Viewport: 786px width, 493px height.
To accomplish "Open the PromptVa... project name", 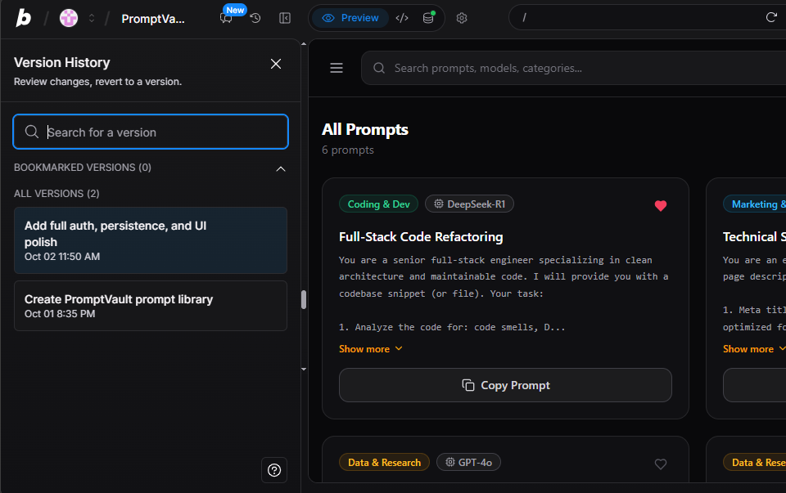I will tap(153, 19).
